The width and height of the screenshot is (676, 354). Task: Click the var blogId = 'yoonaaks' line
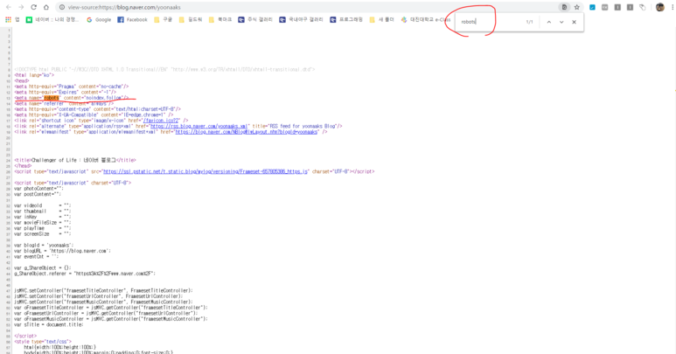click(x=44, y=245)
